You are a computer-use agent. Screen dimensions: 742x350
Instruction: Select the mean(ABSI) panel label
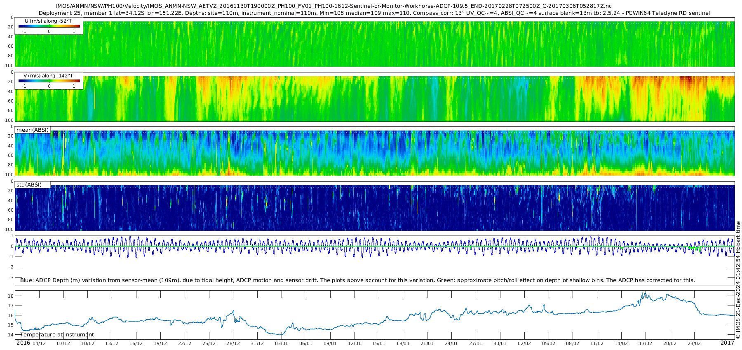[x=33, y=130]
